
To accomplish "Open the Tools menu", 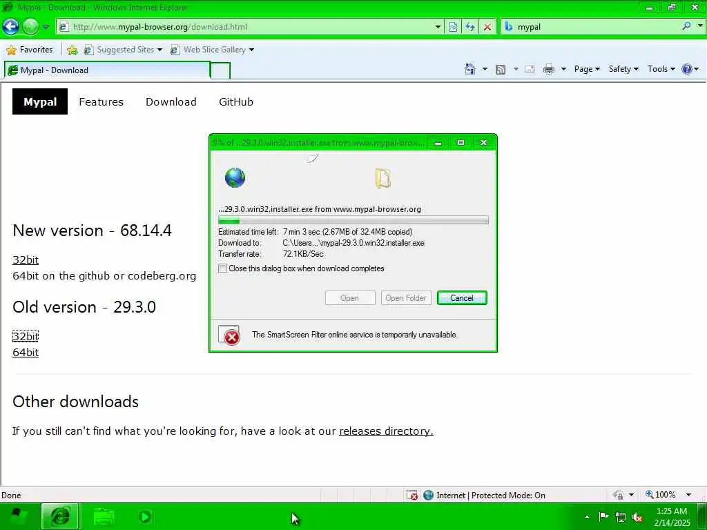I will (661, 69).
